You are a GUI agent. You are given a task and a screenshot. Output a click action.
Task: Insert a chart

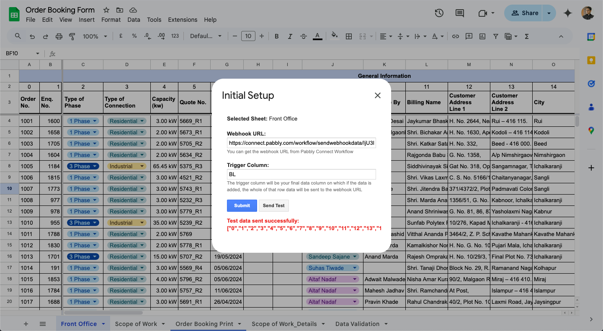(482, 36)
